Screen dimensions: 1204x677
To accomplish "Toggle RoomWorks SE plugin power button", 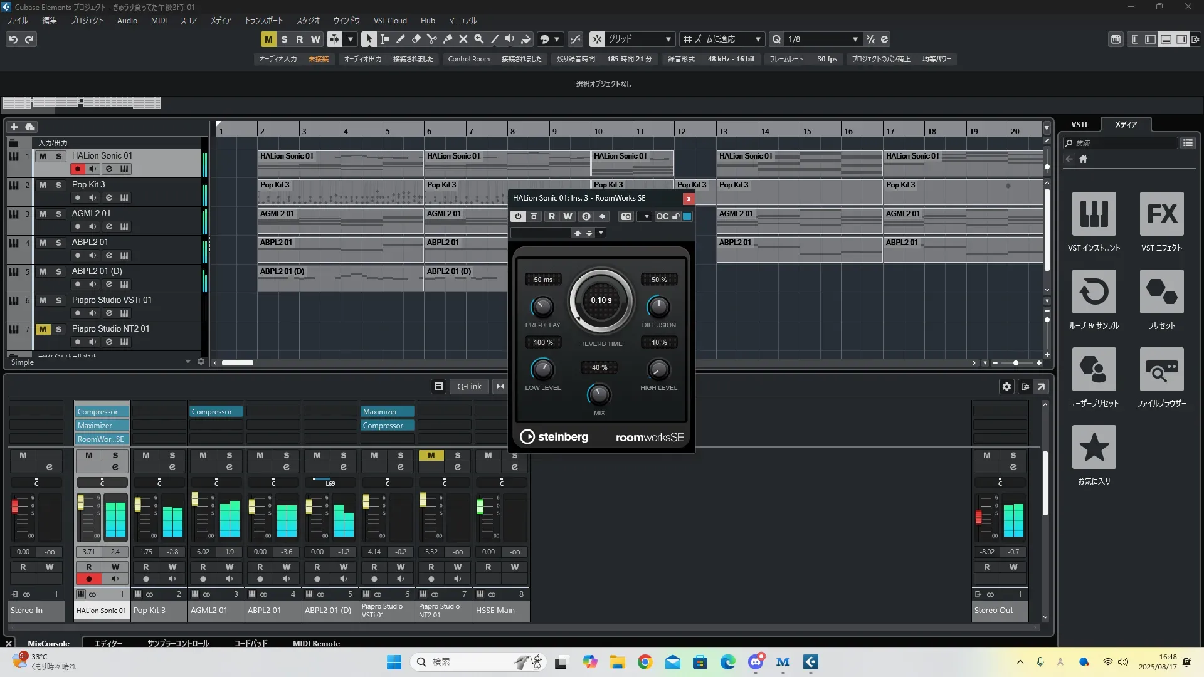I will coord(518,216).
